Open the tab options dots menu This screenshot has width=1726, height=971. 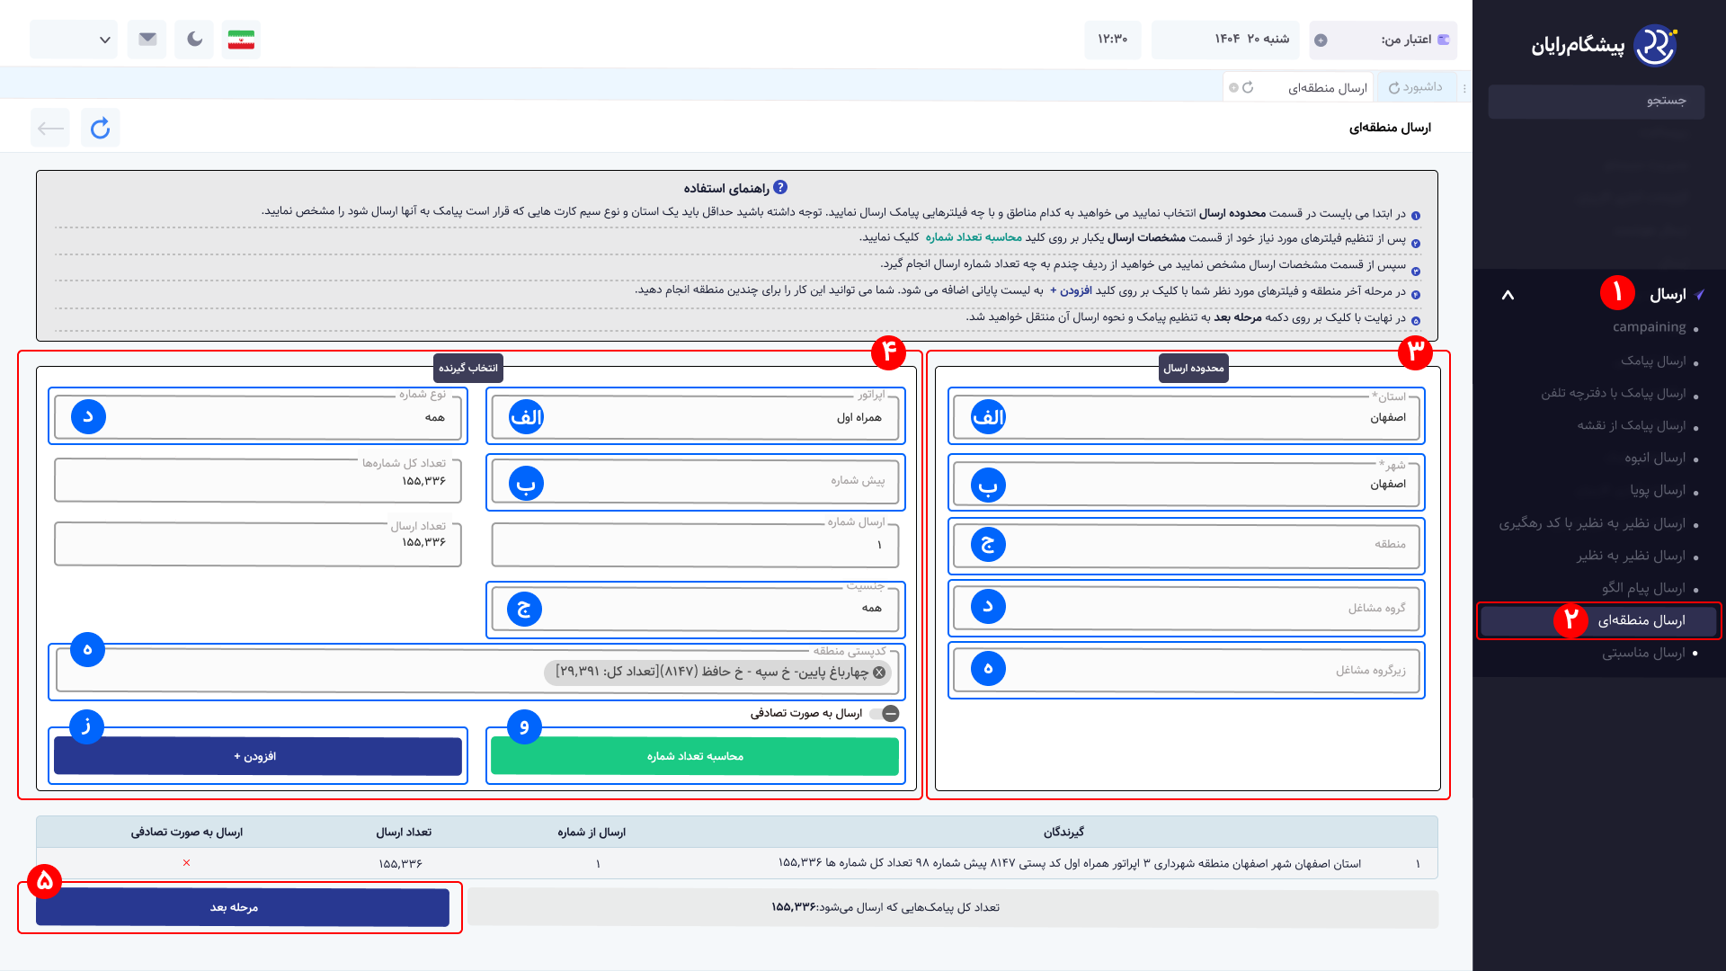click(x=1464, y=88)
